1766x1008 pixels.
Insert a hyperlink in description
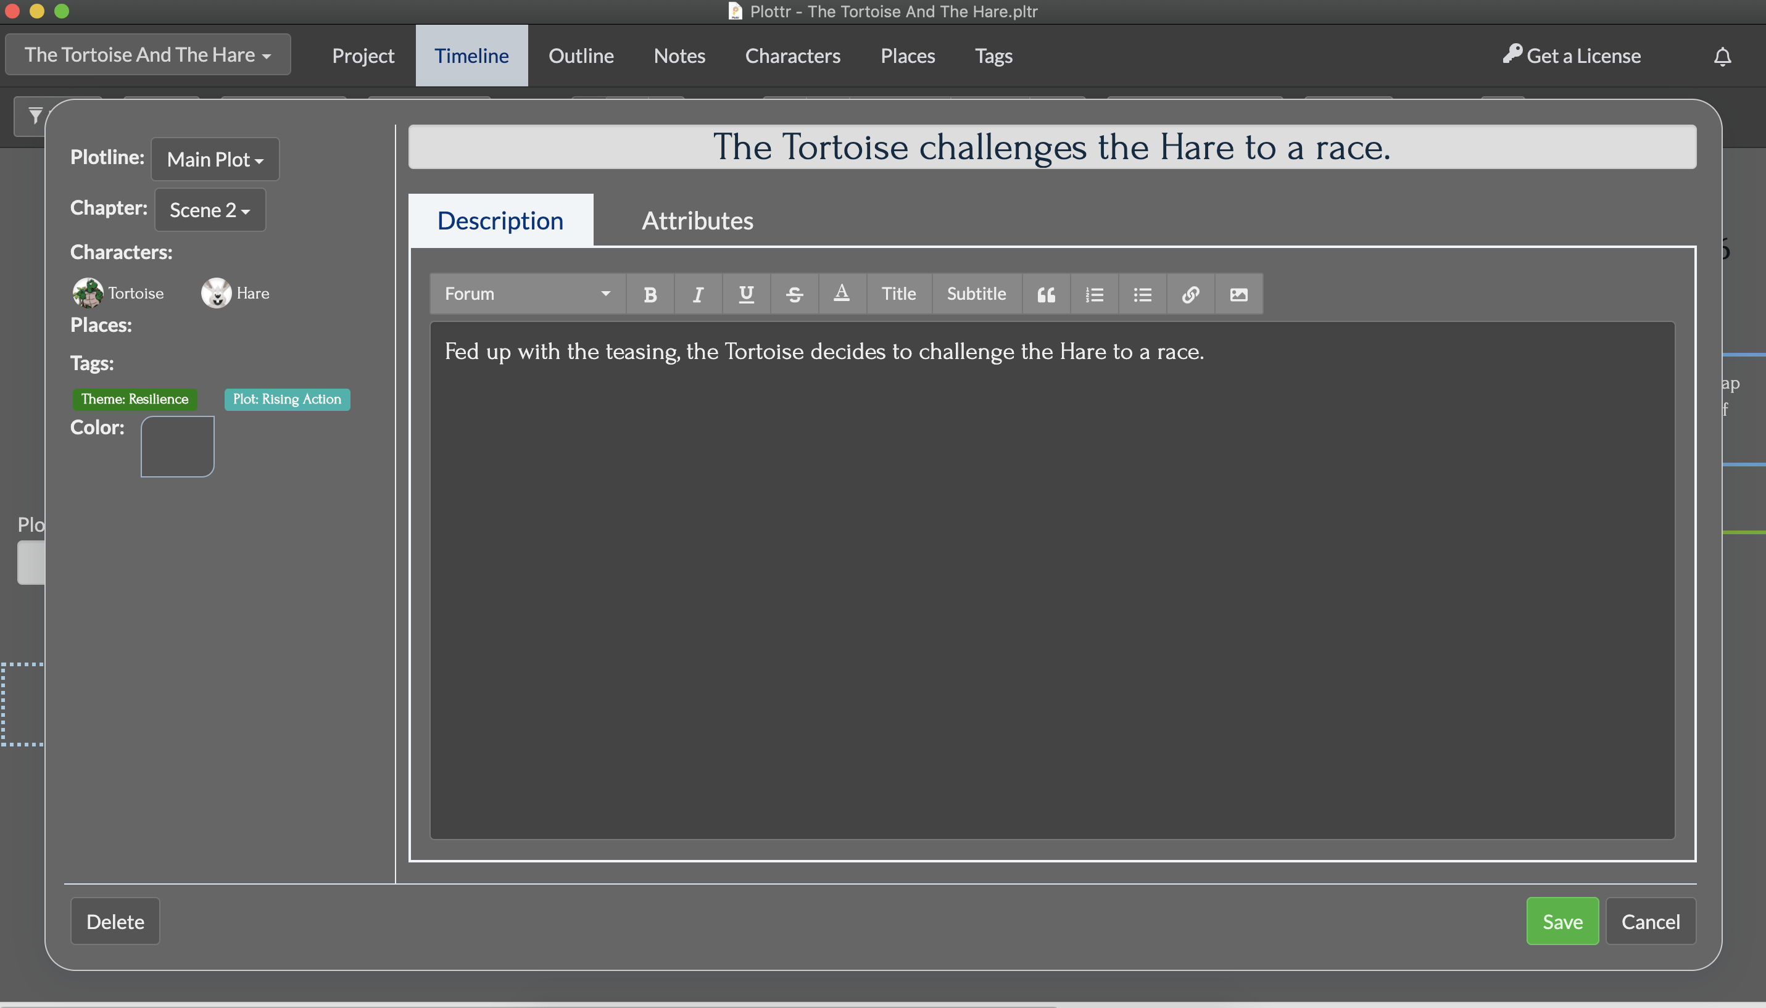pos(1190,294)
